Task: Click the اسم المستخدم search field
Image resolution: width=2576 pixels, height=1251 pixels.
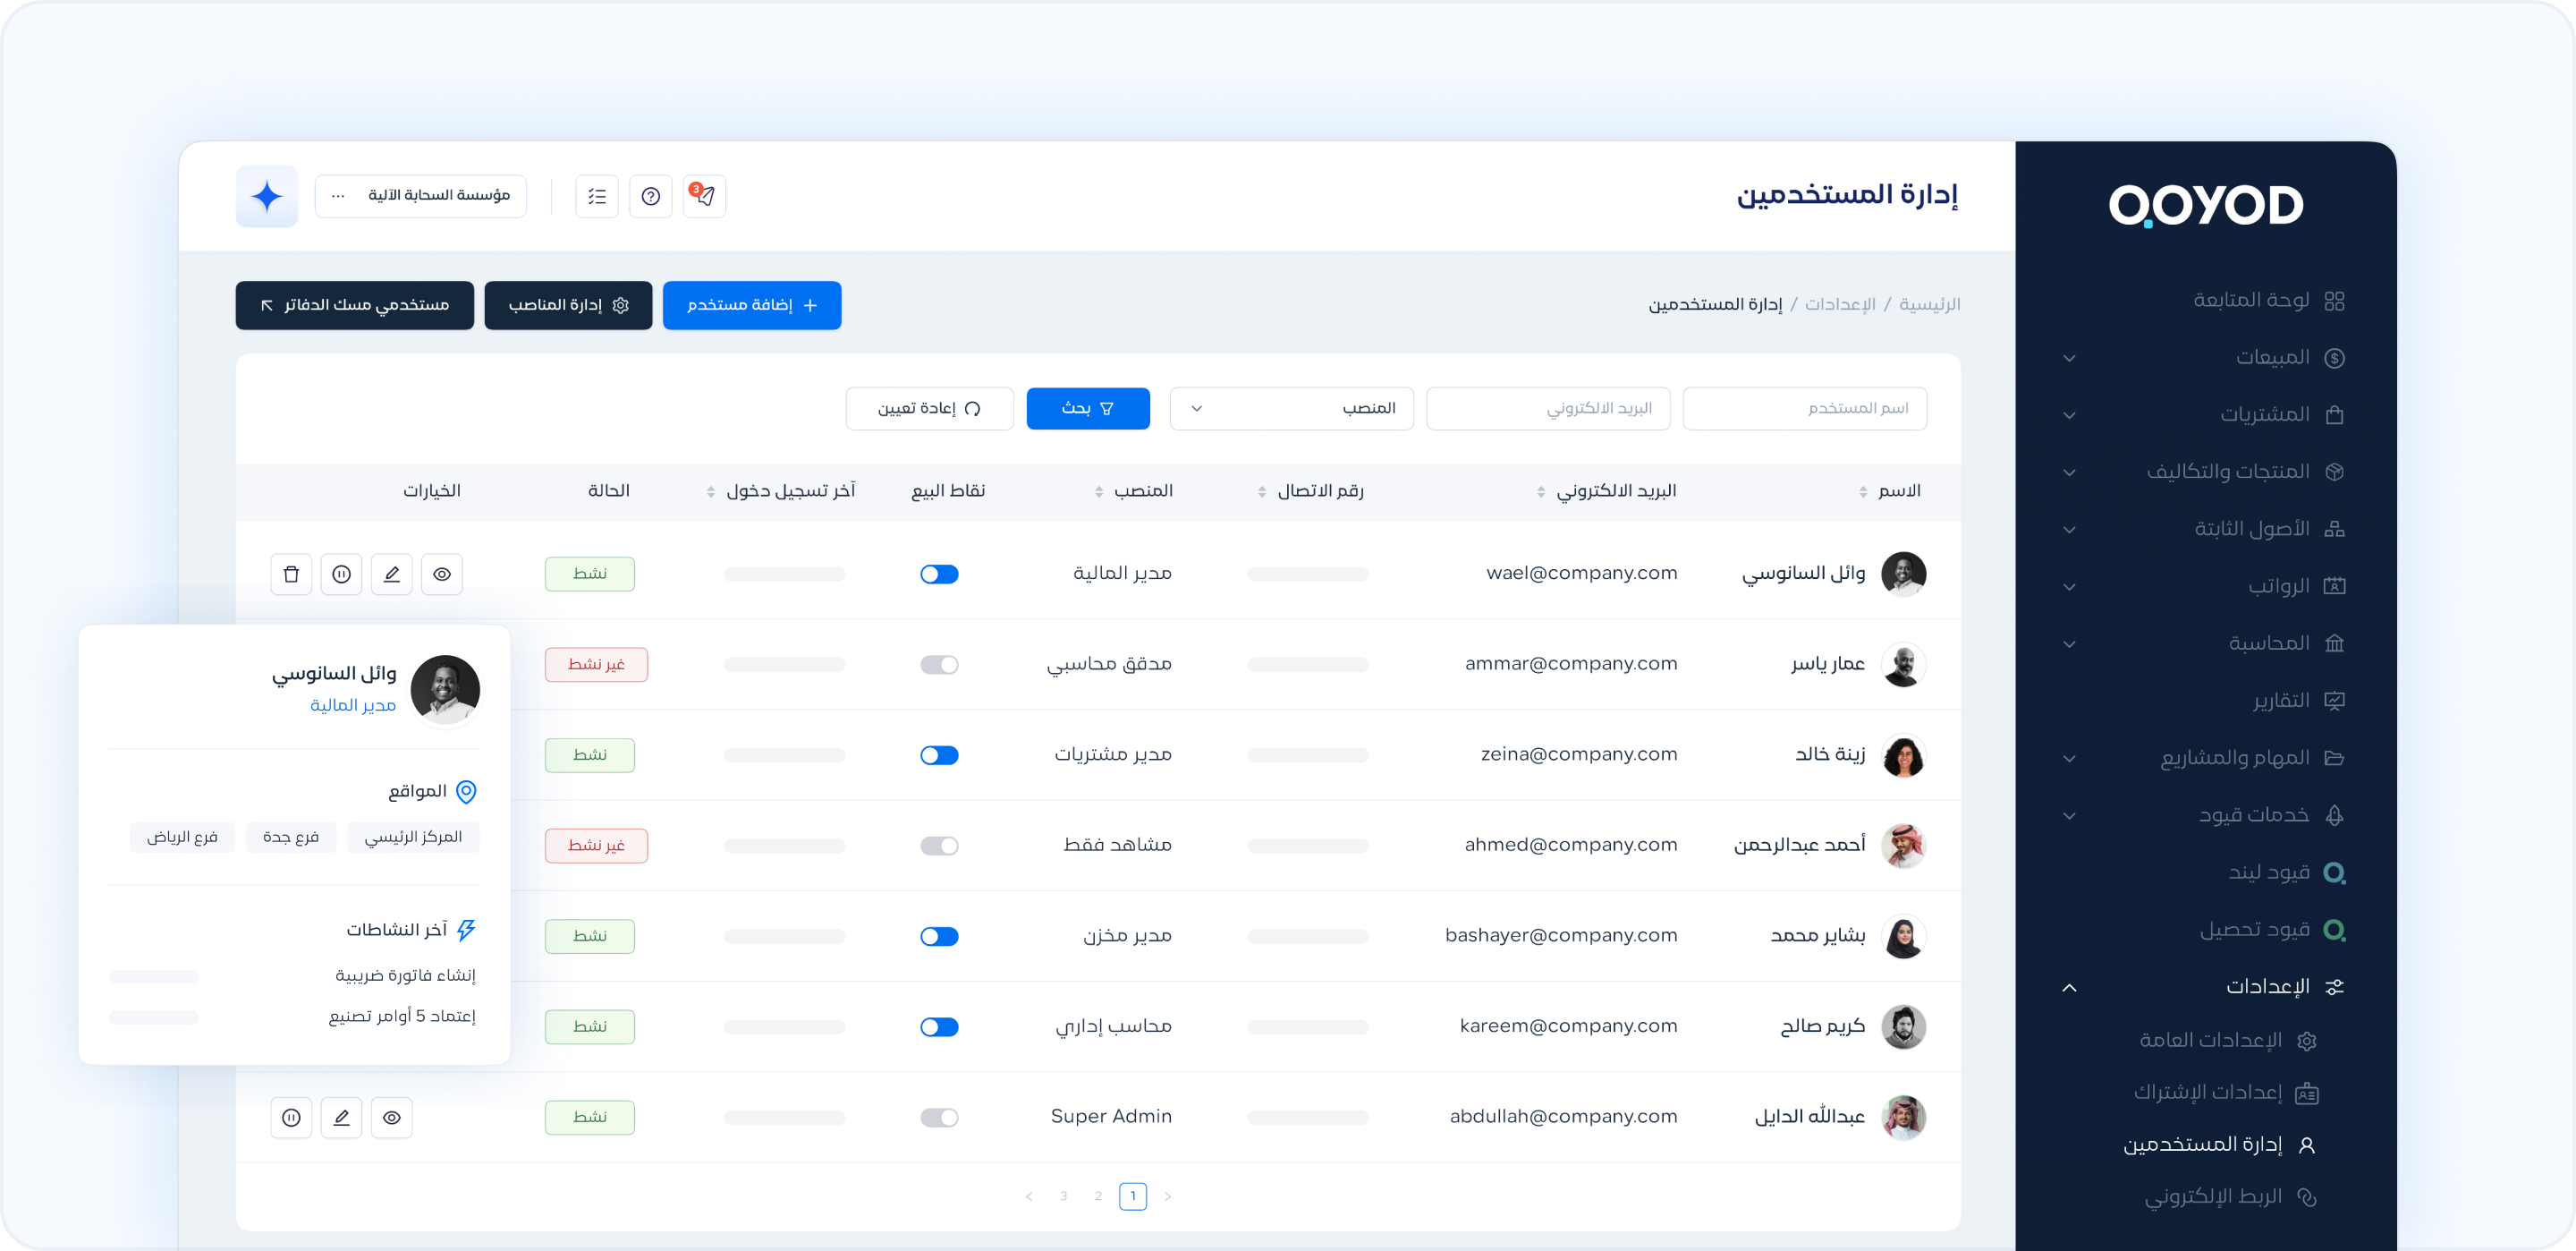Action: (x=1804, y=408)
